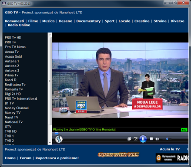Click Raporteaza o problema link
The height and width of the screenshot is (167, 191).
57,158
